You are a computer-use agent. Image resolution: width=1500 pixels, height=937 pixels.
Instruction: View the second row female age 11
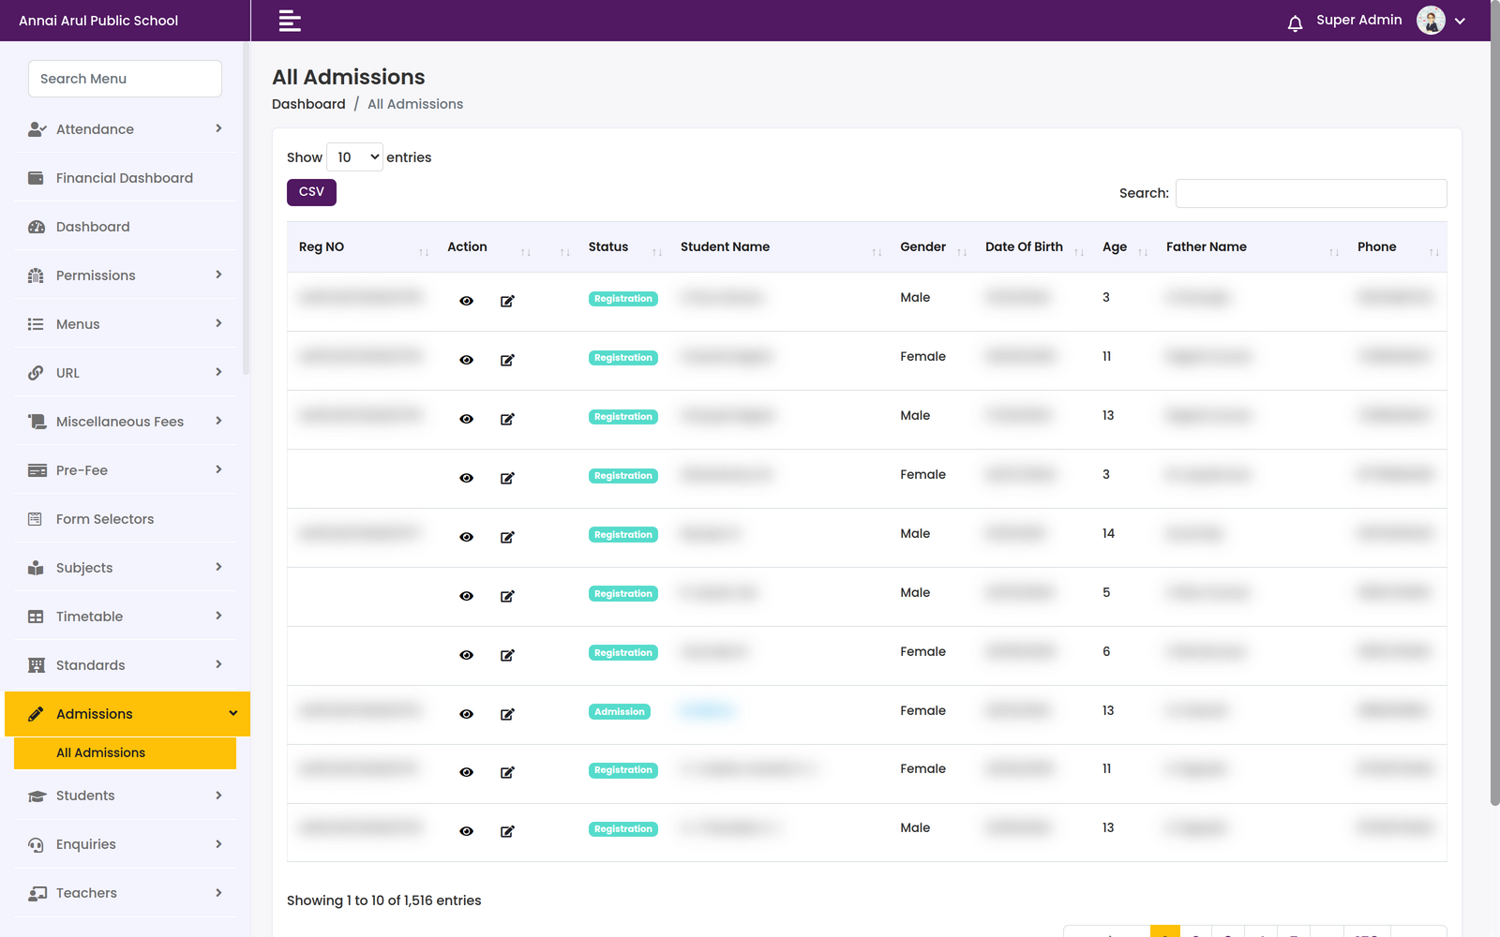[466, 360]
